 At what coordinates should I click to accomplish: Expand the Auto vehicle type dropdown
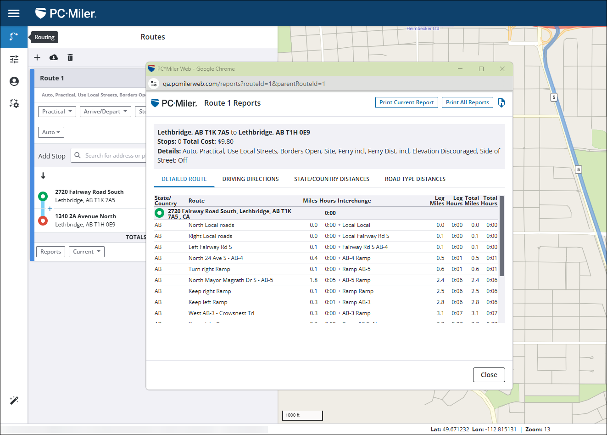point(51,132)
